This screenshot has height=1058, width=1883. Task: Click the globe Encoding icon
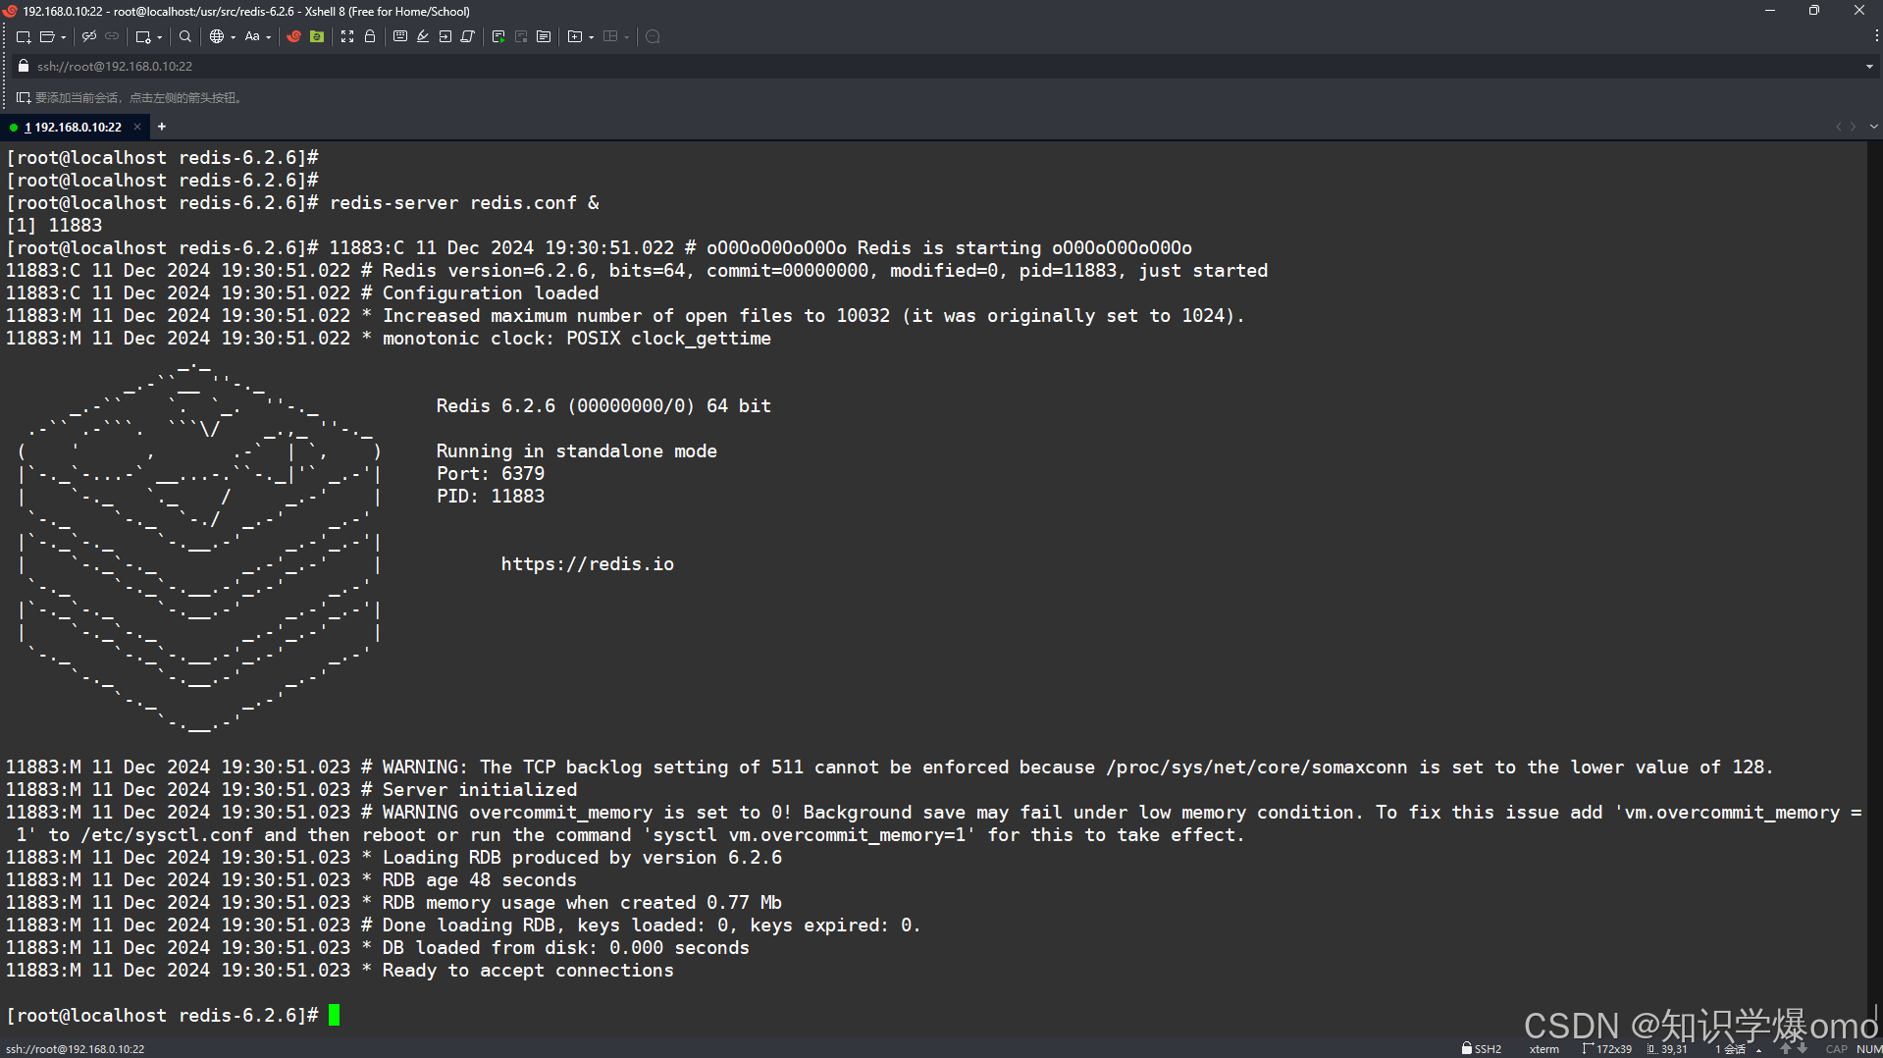(217, 36)
